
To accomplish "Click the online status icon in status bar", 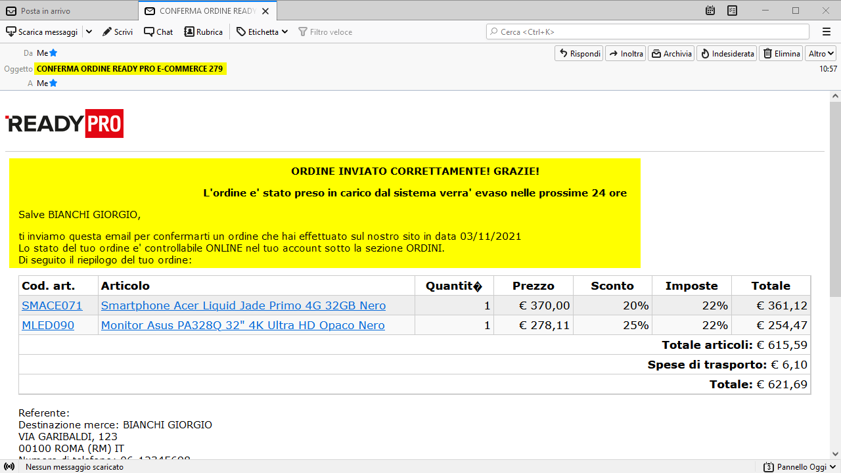I will click(9, 467).
